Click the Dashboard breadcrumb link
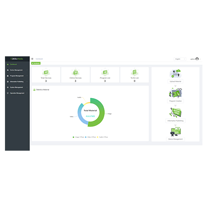 tap(39, 59)
